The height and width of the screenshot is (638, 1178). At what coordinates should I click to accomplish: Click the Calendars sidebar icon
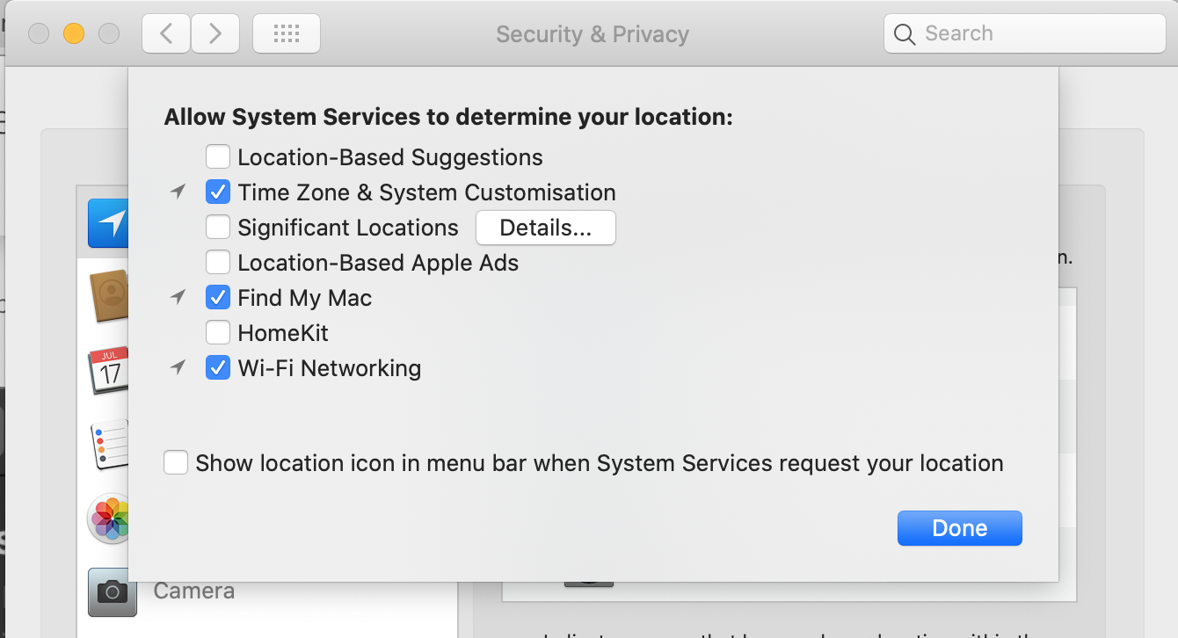[x=109, y=369]
